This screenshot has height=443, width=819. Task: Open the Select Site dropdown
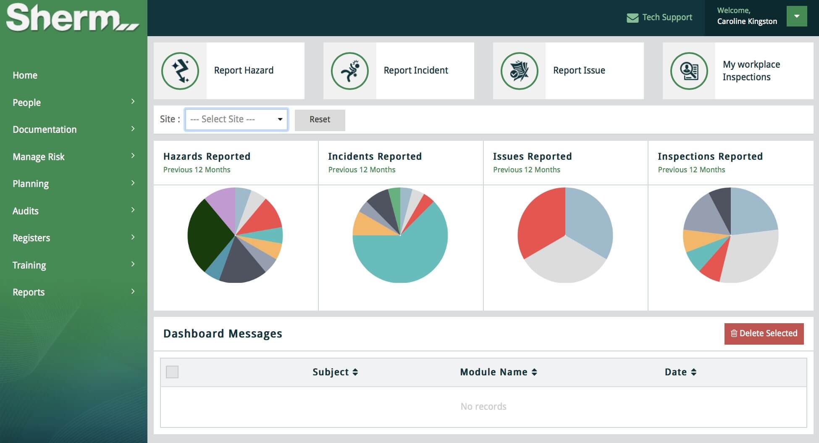236,119
